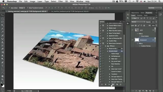Select the Gradient tool
The width and height of the screenshot is (163, 92).
coord(2,52)
